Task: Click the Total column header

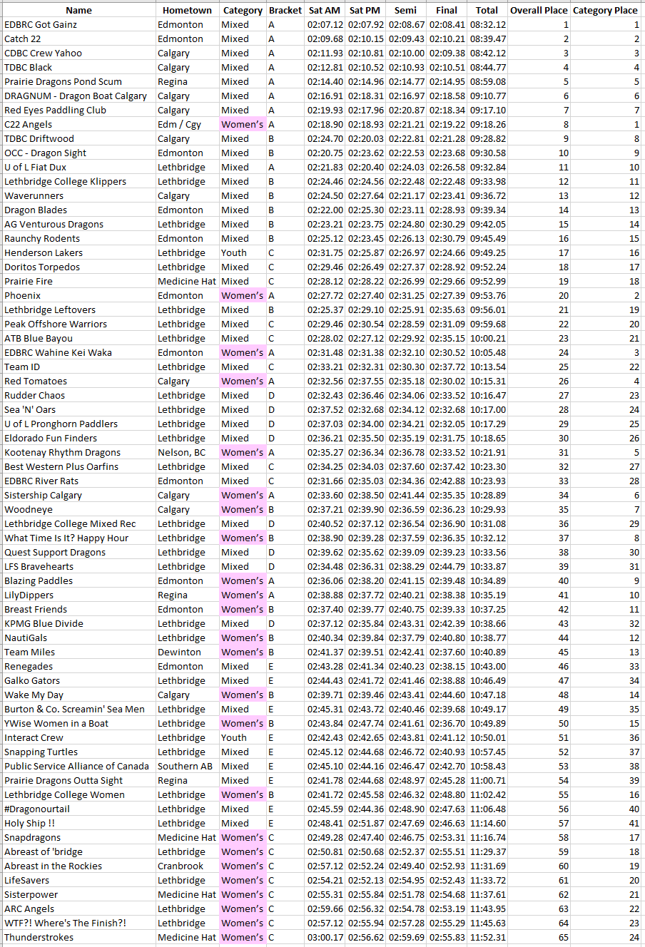Action: (x=487, y=10)
